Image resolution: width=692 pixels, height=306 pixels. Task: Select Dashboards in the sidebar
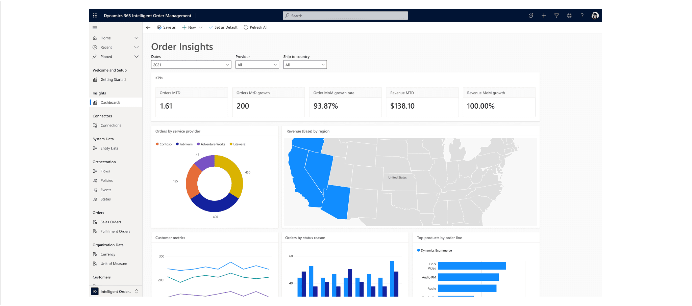coord(116,103)
